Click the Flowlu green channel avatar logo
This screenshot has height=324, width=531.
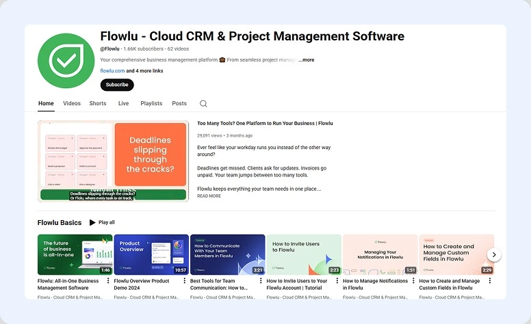click(x=66, y=61)
